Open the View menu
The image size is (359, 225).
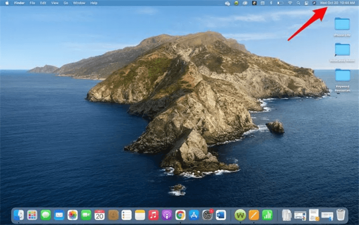[x=55, y=3]
